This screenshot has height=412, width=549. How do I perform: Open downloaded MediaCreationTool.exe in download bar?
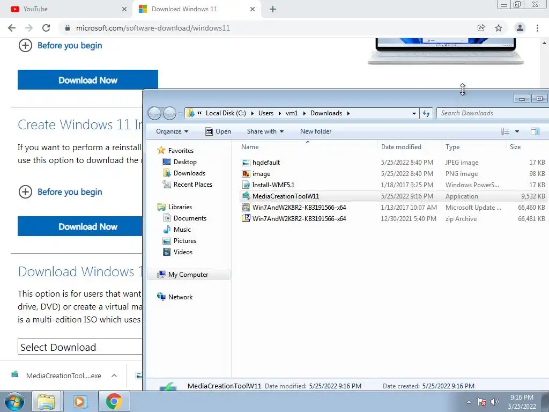pos(57,376)
